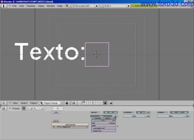The height and width of the screenshot is (140, 194).
Task: Open the viewport draw type cube icon
Action: pos(67,103)
